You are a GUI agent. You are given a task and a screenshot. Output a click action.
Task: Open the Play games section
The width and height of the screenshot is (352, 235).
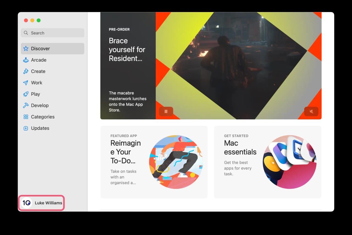tap(35, 94)
